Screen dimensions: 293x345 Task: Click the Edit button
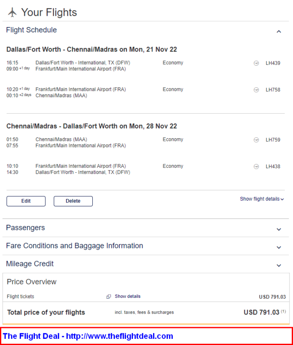pos(26,201)
